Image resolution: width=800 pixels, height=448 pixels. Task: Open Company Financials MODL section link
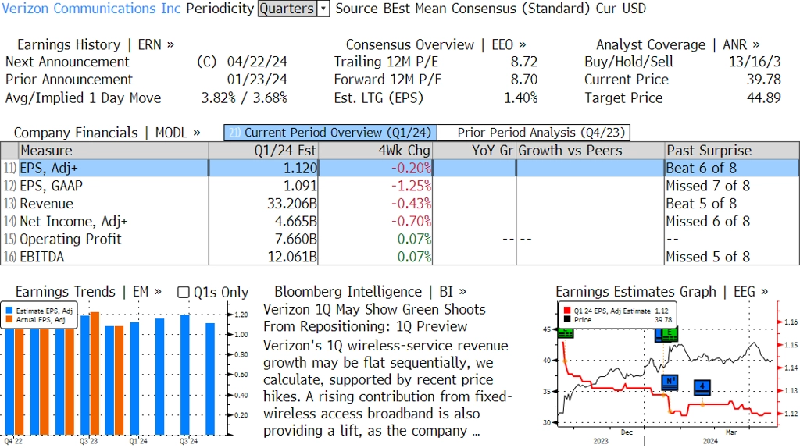click(106, 133)
